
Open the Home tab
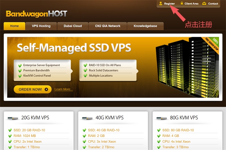[x=14, y=26]
